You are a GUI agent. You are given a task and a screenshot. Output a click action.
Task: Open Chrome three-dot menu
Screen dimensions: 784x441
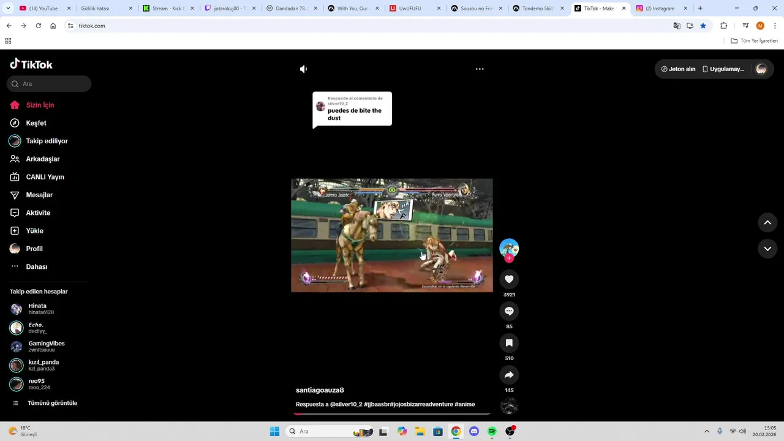pos(775,26)
